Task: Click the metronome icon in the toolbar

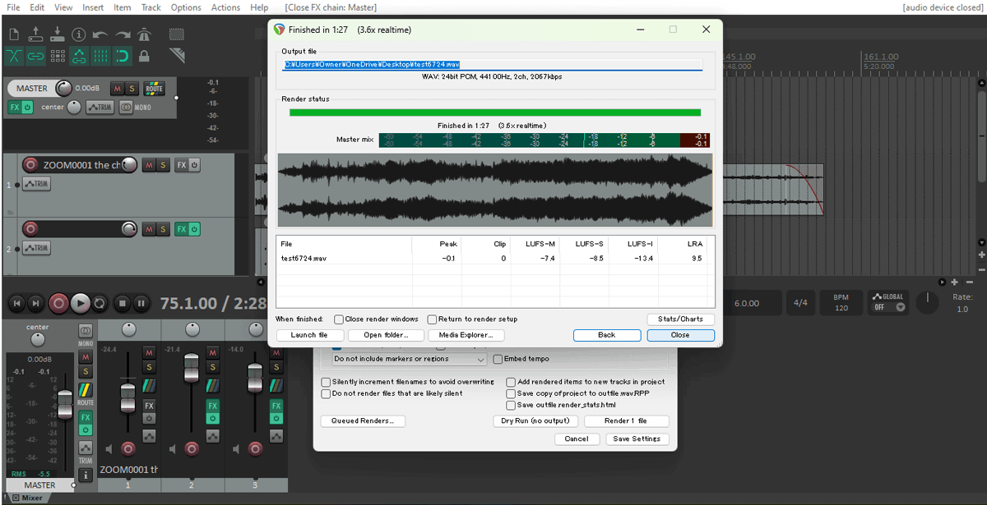Action: point(145,34)
